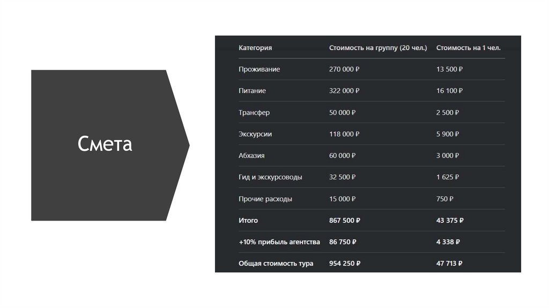Select the "Категория" column header
The height and width of the screenshot is (308, 549).
255,48
